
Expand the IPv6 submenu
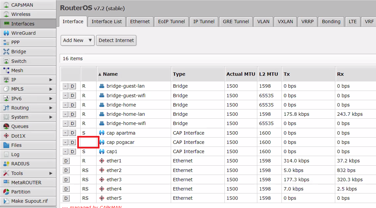tap(51, 98)
